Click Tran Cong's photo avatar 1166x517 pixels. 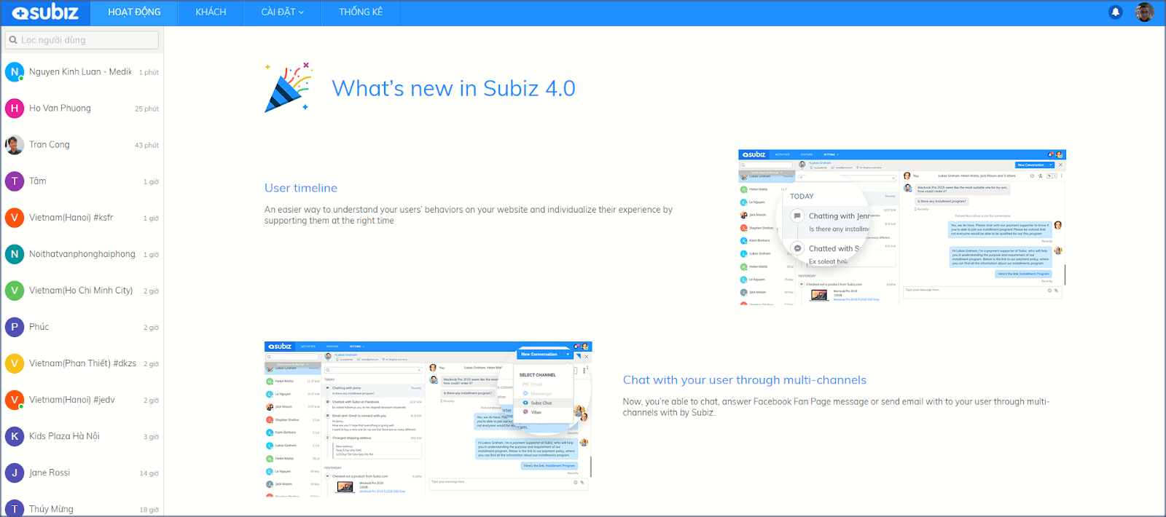pyautogui.click(x=15, y=145)
